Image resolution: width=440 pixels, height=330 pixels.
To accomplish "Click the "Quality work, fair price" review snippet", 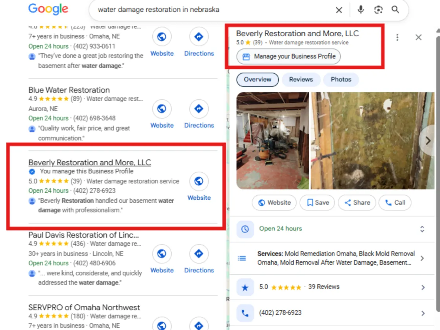I will pos(84,133).
